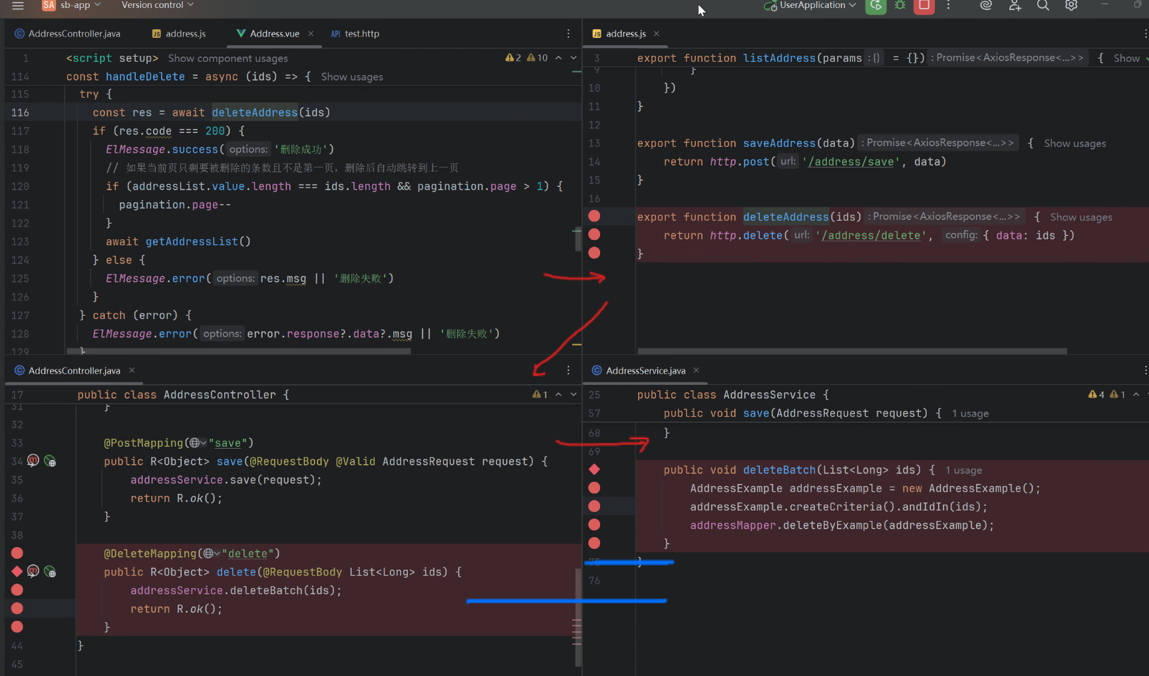Close the AddressService.java tab

pos(697,370)
